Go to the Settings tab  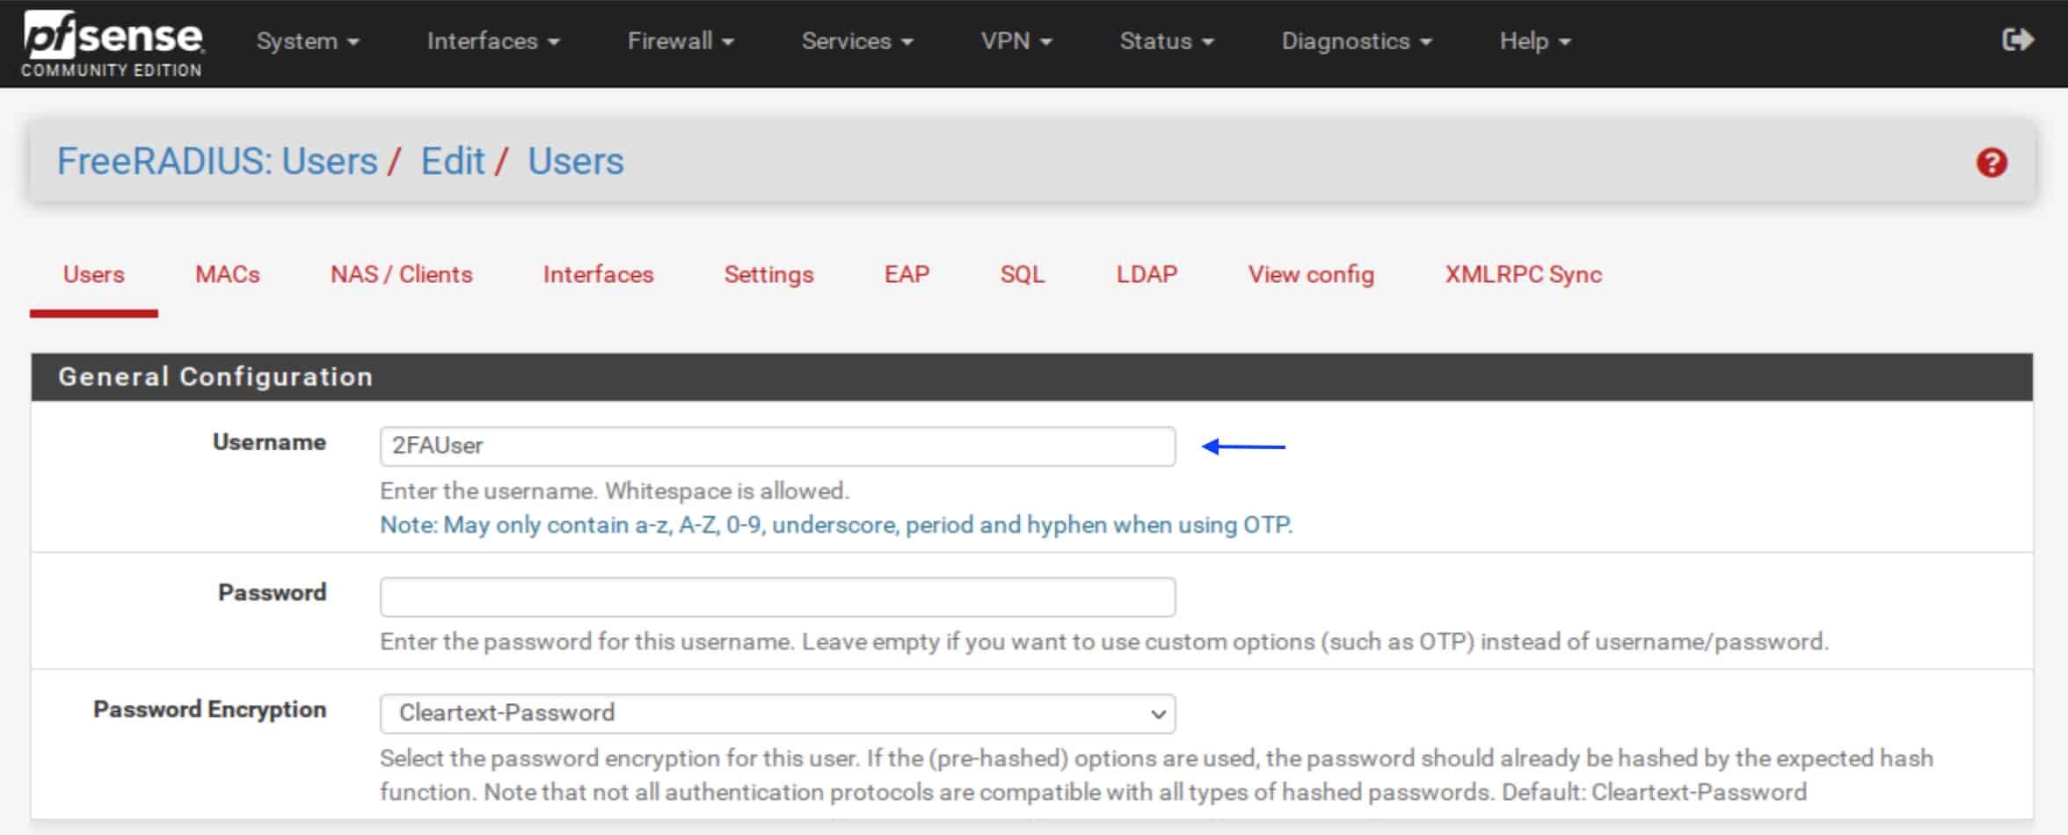click(768, 274)
